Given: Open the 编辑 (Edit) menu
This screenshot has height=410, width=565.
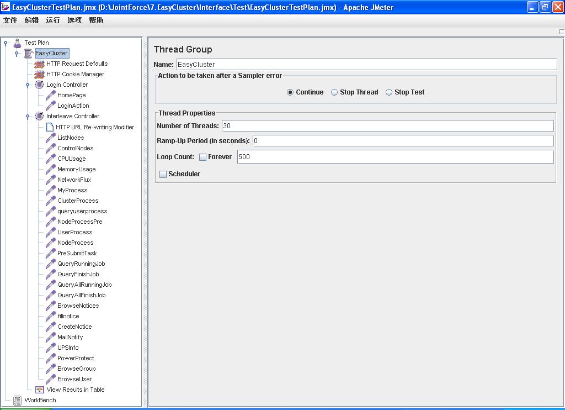Looking at the screenshot, I should [x=31, y=20].
